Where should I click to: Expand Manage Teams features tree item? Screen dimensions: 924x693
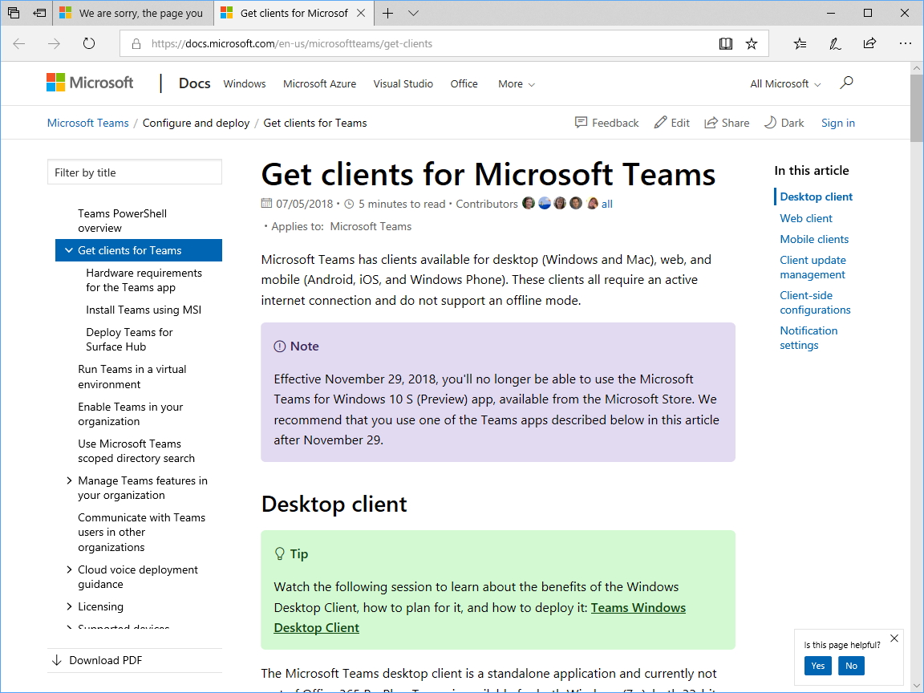pyautogui.click(x=69, y=480)
